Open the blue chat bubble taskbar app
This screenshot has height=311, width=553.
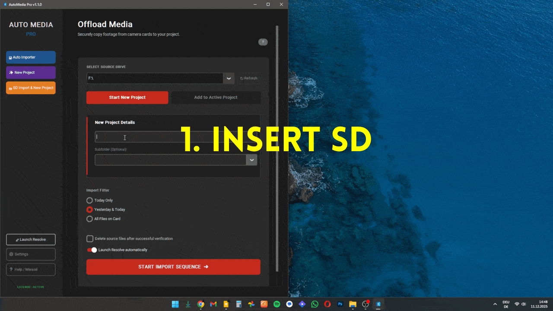pyautogui.click(x=289, y=304)
